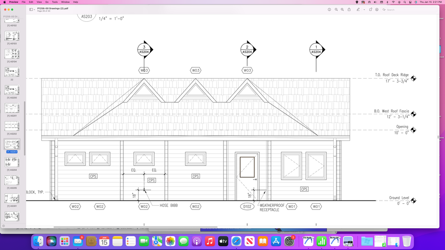Click the D102 door tag on drawing
The image size is (445, 250).
[x=247, y=207]
